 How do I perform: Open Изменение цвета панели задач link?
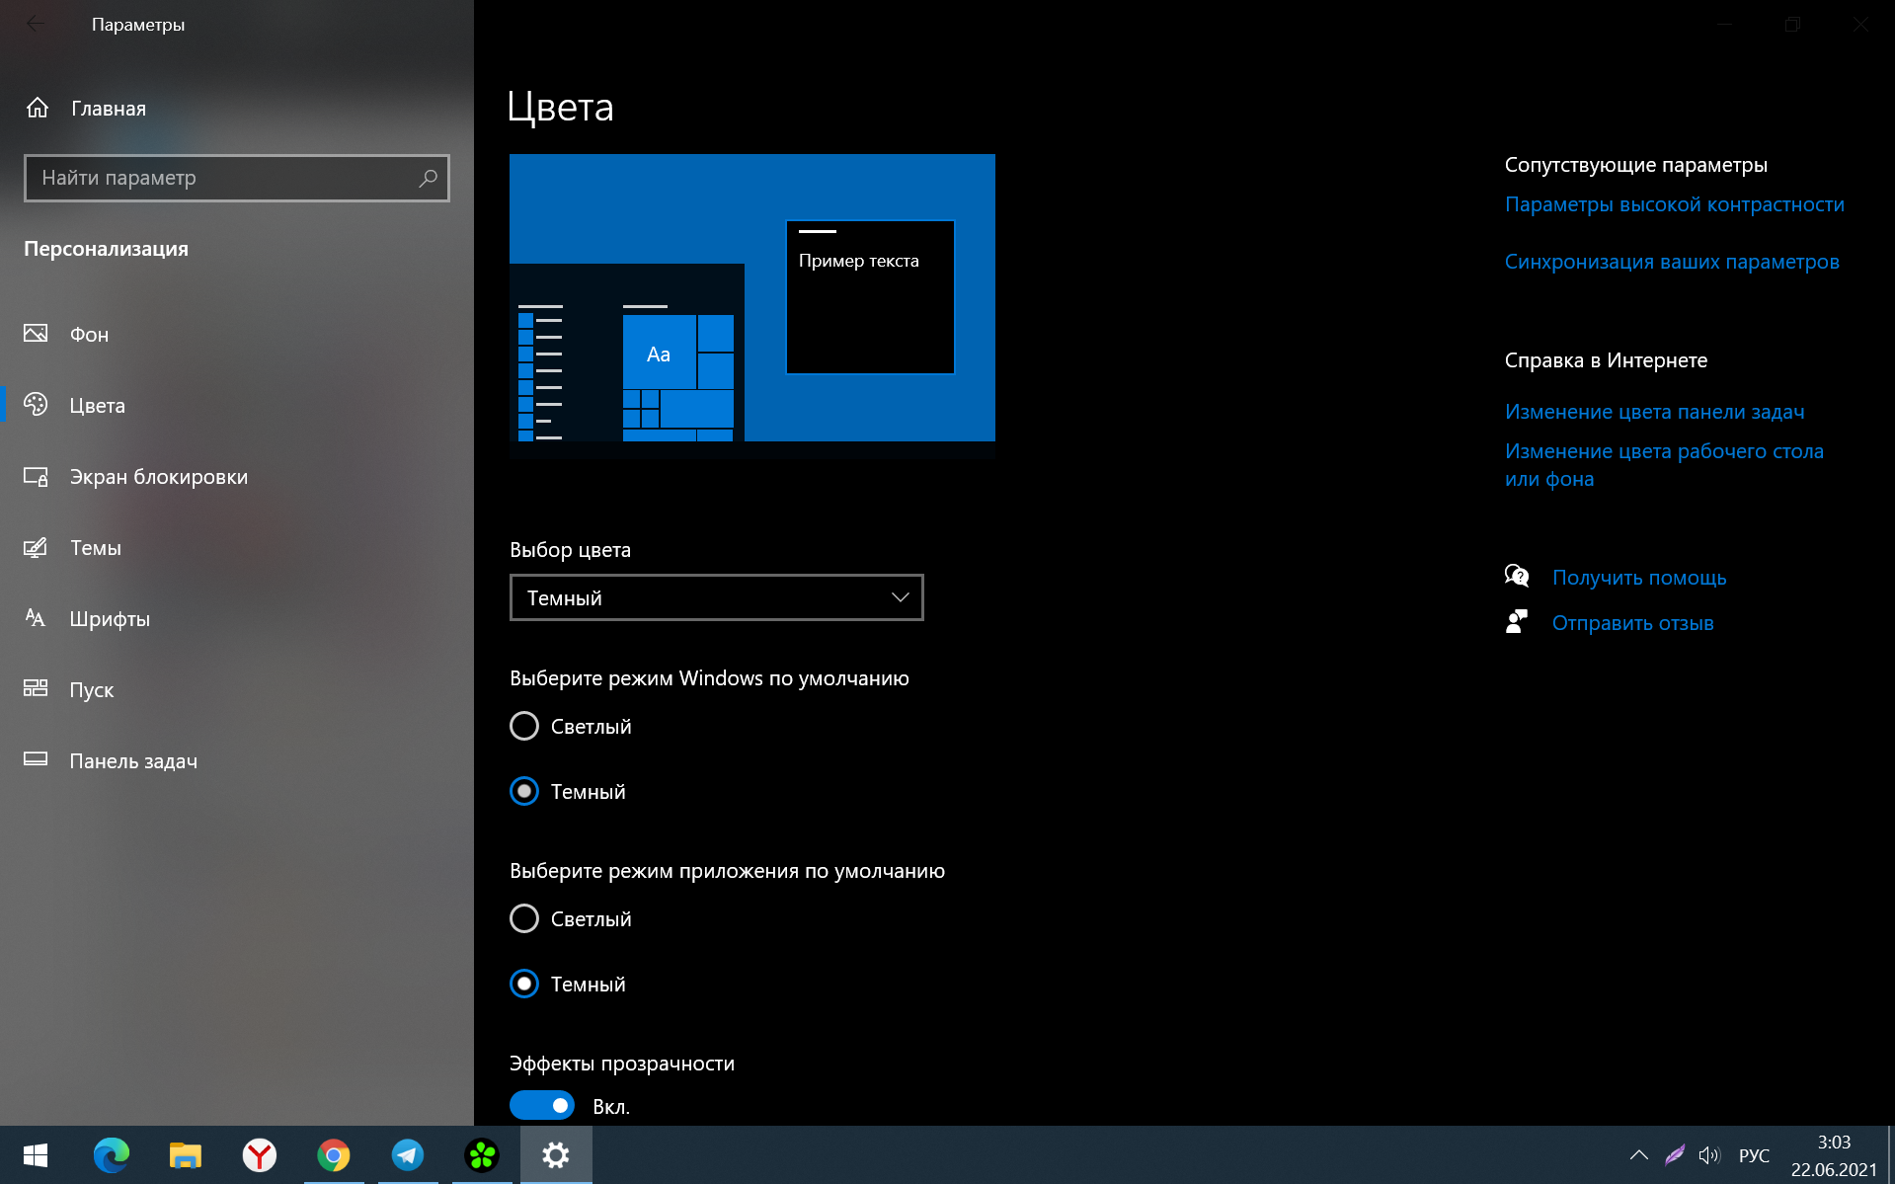tap(1654, 412)
